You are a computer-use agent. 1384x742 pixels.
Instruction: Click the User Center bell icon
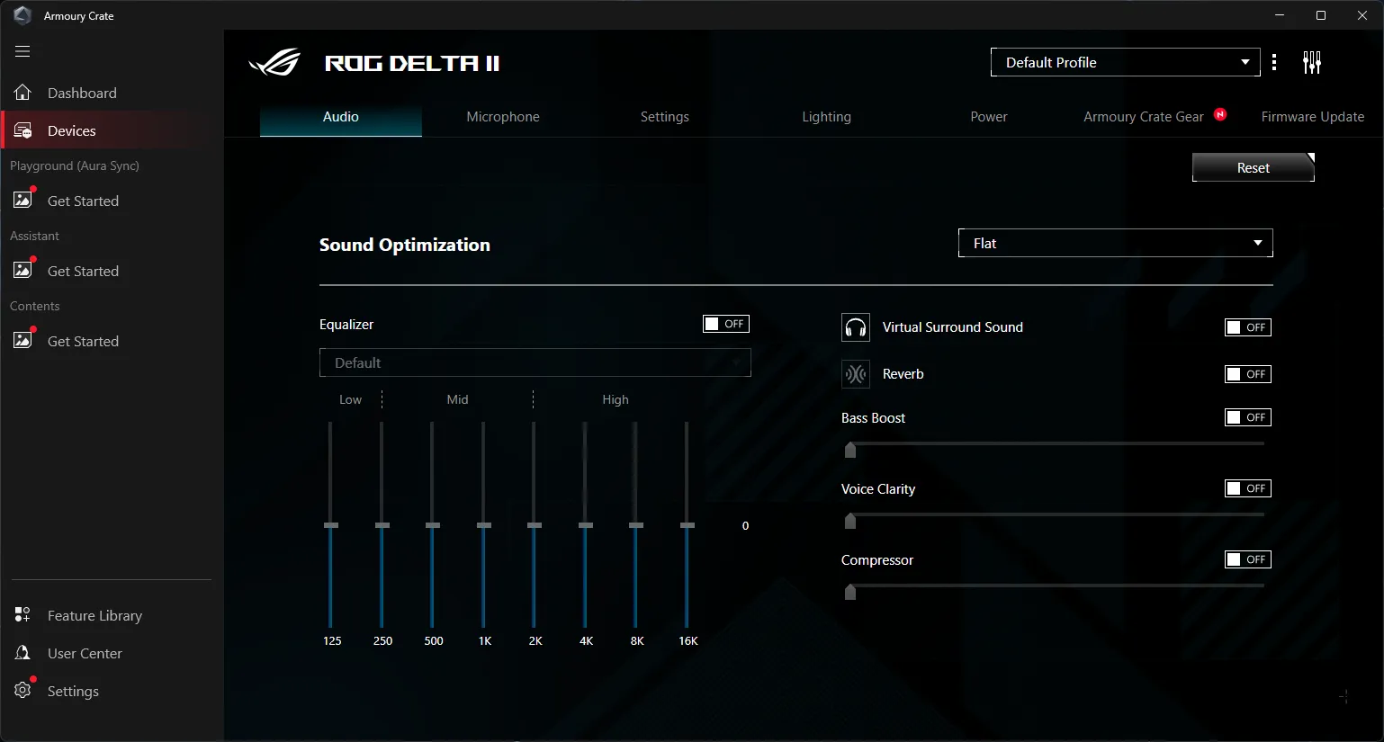pos(22,653)
